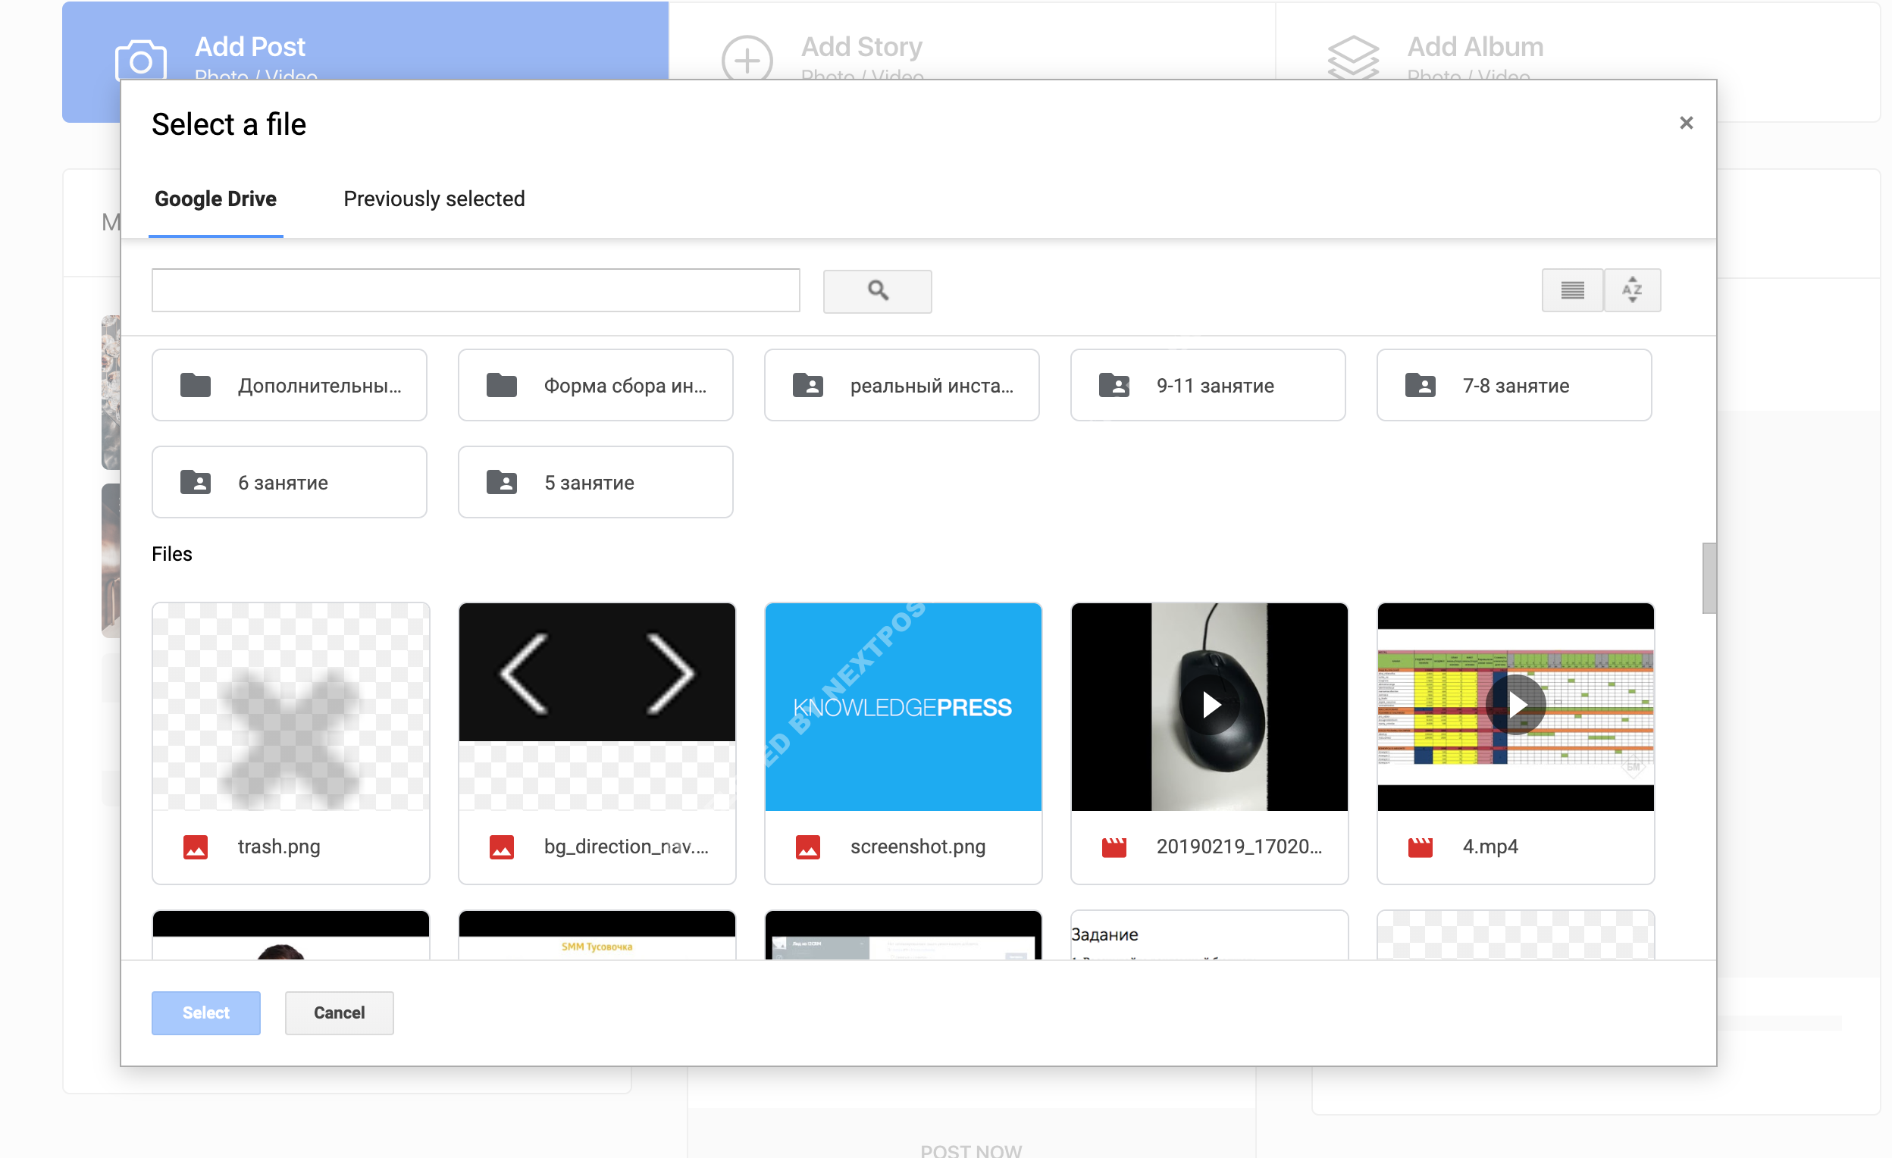Open the 9-11 занятие shared folder
Image resolution: width=1892 pixels, height=1158 pixels.
pos(1207,386)
